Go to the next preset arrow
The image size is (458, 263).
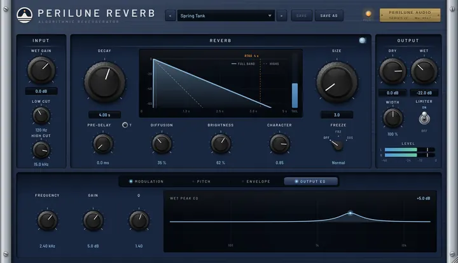click(281, 16)
